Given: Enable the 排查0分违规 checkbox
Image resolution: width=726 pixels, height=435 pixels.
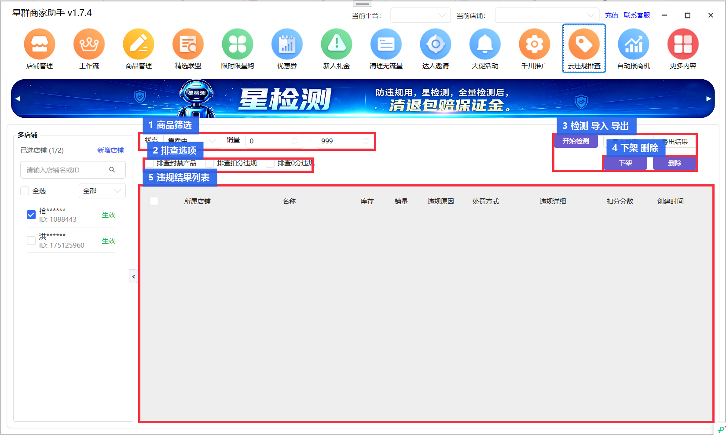Looking at the screenshot, I should pyautogui.click(x=270, y=163).
